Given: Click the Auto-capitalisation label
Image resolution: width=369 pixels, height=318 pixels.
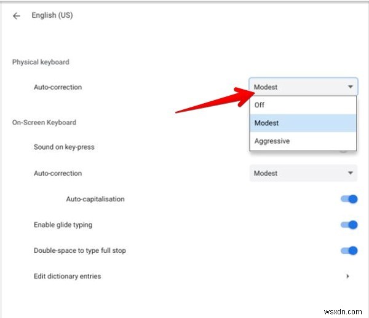Looking at the screenshot, I should click(95, 199).
